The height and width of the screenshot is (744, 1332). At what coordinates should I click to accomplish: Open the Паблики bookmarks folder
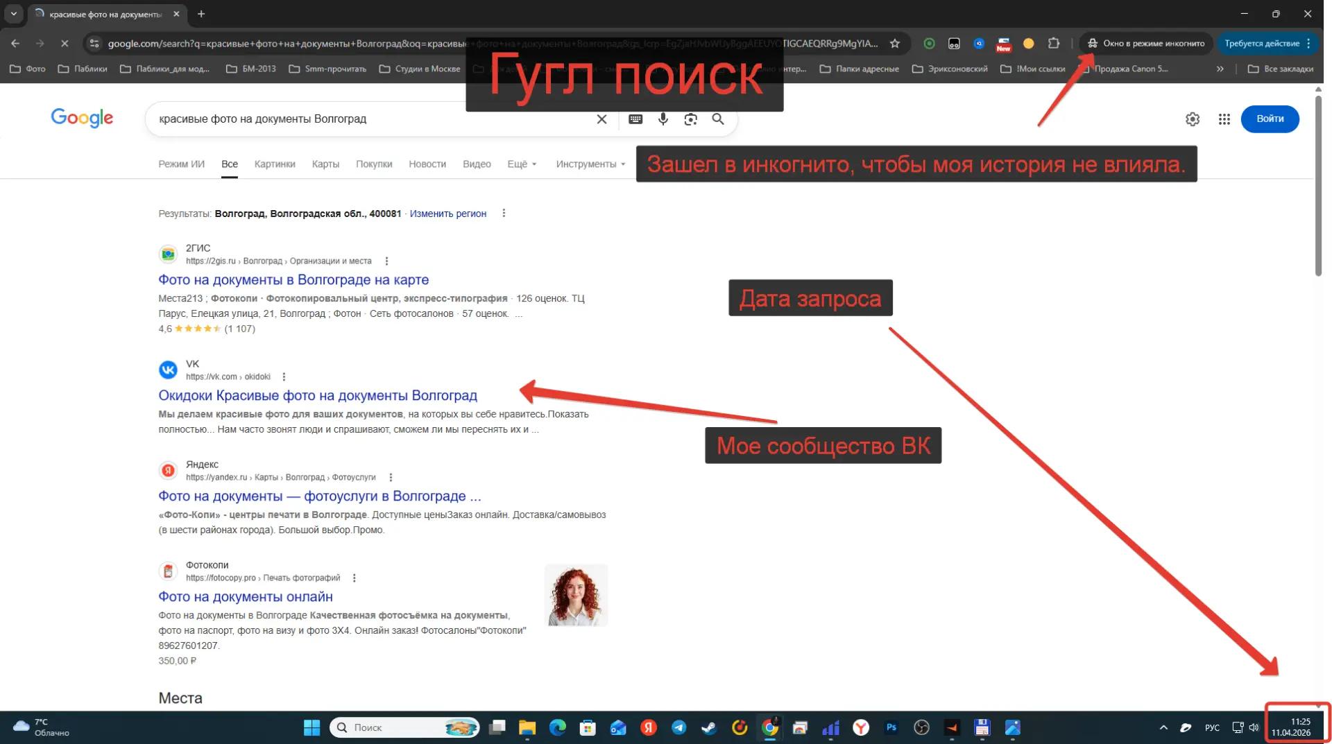tap(83, 69)
